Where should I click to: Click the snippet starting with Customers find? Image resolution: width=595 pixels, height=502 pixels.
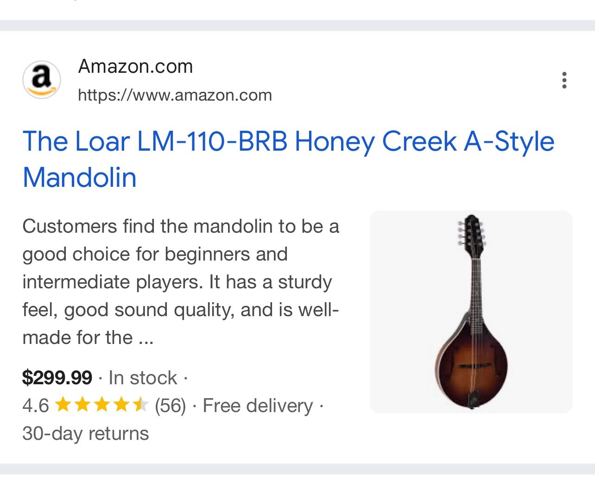coord(181,282)
